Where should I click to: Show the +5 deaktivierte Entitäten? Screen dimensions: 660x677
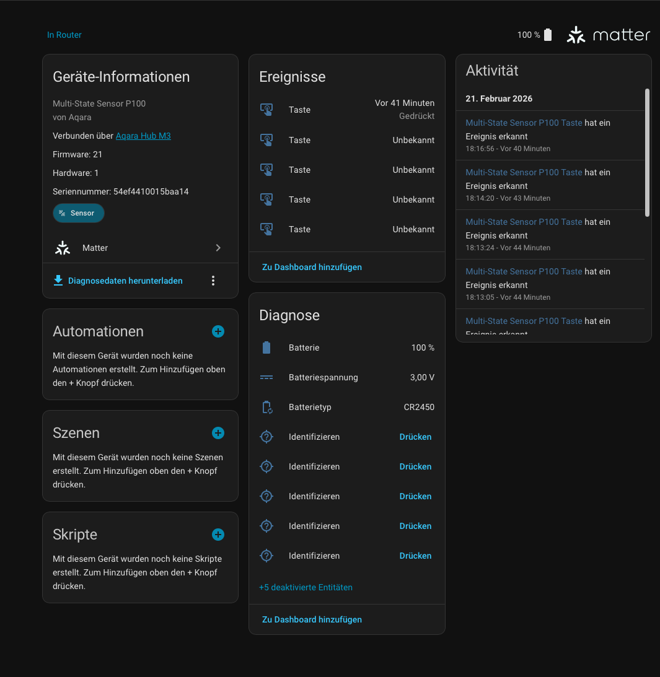(x=306, y=587)
